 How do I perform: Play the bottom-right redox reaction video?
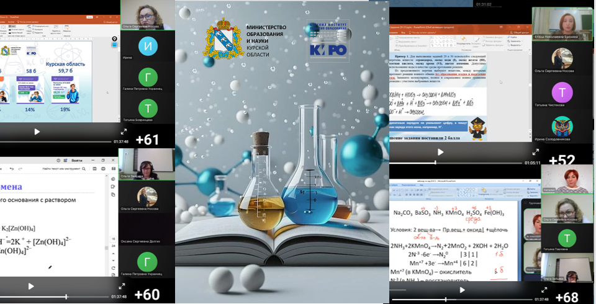461,290
